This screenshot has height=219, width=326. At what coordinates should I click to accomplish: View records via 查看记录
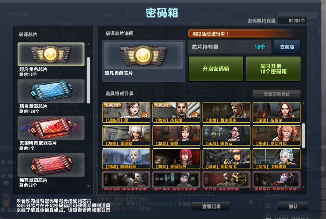click(211, 206)
